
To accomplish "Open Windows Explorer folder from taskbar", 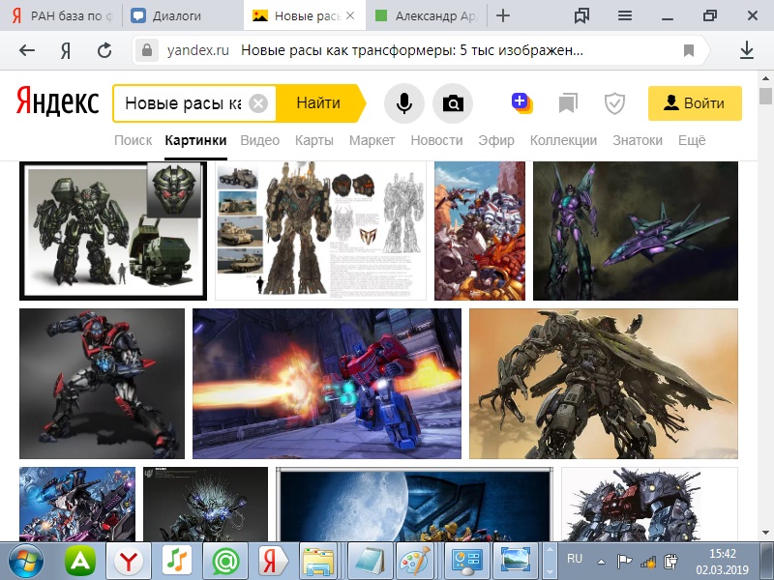I will (318, 562).
